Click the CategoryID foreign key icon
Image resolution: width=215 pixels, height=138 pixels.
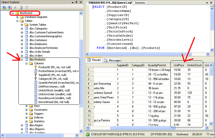(35, 79)
